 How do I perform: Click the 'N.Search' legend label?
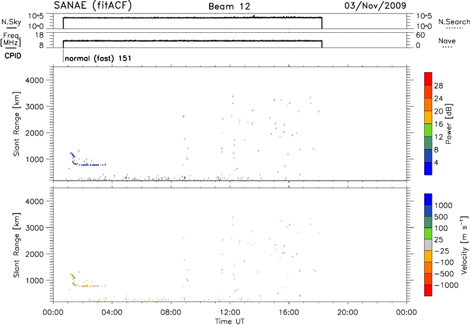point(454,22)
